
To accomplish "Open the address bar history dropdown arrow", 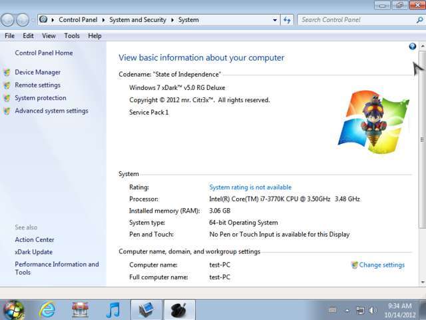I will pyautogui.click(x=275, y=20).
